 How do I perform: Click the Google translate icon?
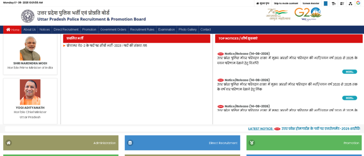click(x=358, y=3)
